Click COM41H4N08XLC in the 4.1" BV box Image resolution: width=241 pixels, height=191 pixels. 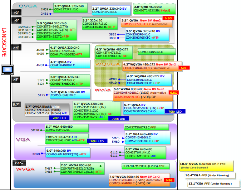[x=63, y=65]
